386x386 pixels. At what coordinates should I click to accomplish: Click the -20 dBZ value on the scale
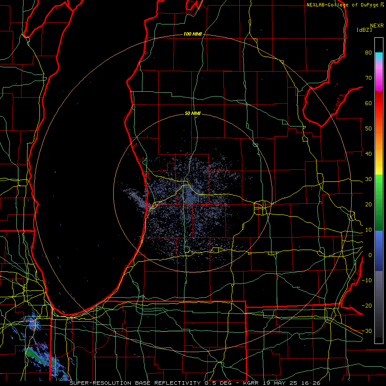367,305
